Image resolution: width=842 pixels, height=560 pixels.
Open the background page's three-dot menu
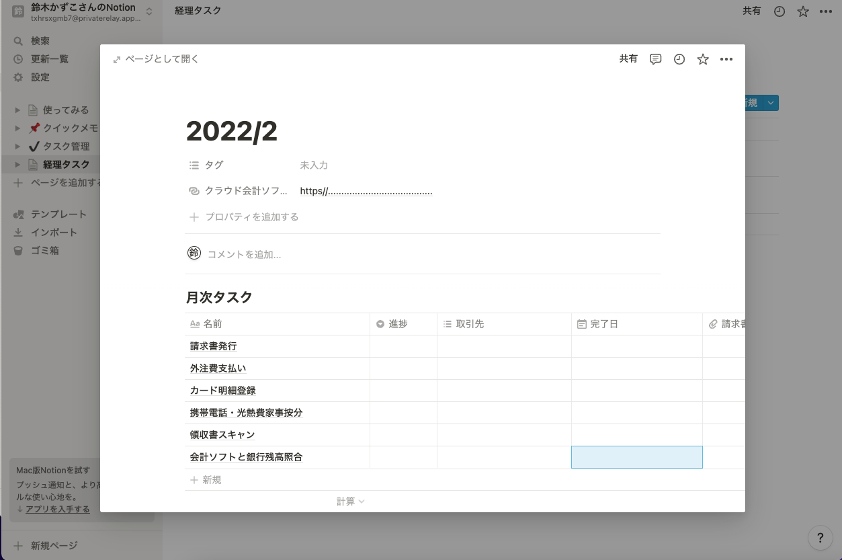pos(826,11)
